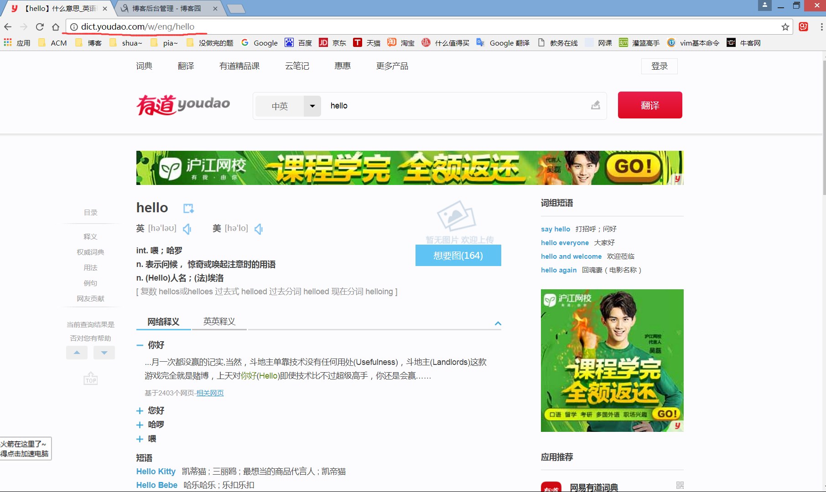Viewport: 826px width, 492px height.
Task: Play the British pronunciation audio
Action: pos(187,229)
